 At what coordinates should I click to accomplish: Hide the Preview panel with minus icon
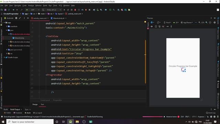click(214, 18)
